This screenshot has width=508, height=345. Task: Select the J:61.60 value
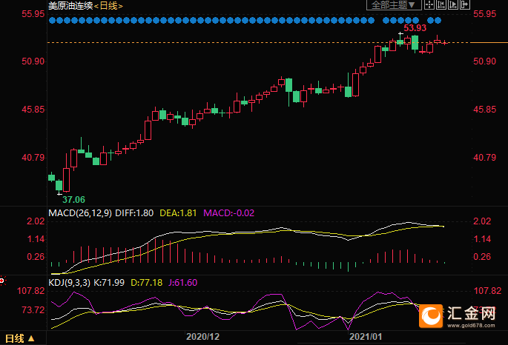[182, 283]
